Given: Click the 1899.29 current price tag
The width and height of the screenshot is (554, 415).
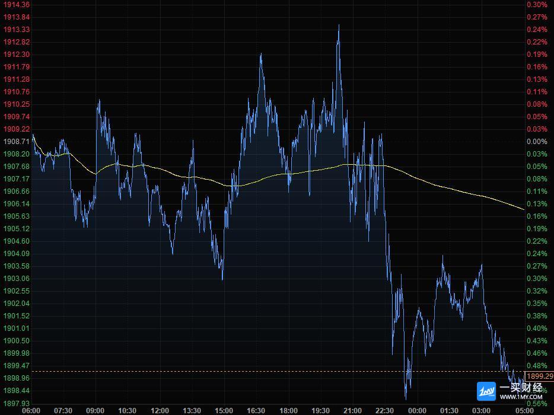Looking at the screenshot, I should tap(540, 376).
